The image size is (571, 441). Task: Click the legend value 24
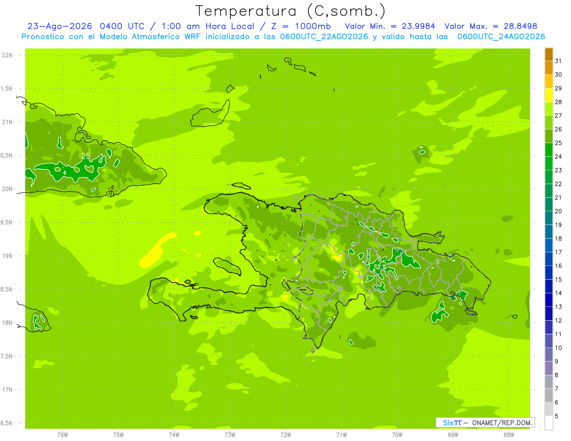click(559, 157)
